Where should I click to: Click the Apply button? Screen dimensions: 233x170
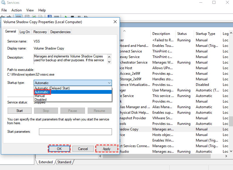pos(107,149)
